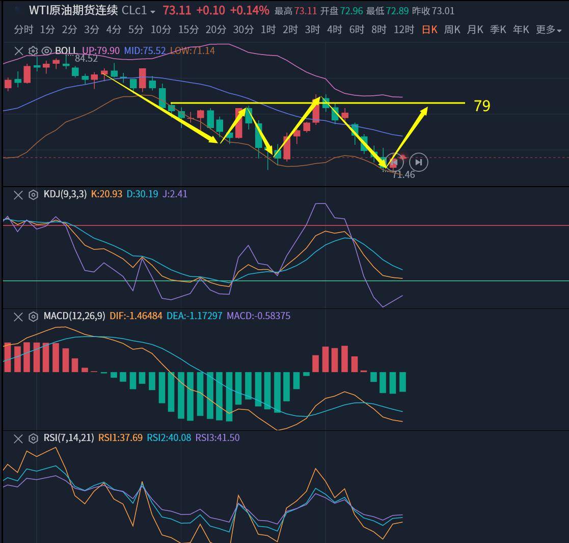Screen dimensions: 569x543
Task: Select the 4时 timeframe
Action: [335, 30]
